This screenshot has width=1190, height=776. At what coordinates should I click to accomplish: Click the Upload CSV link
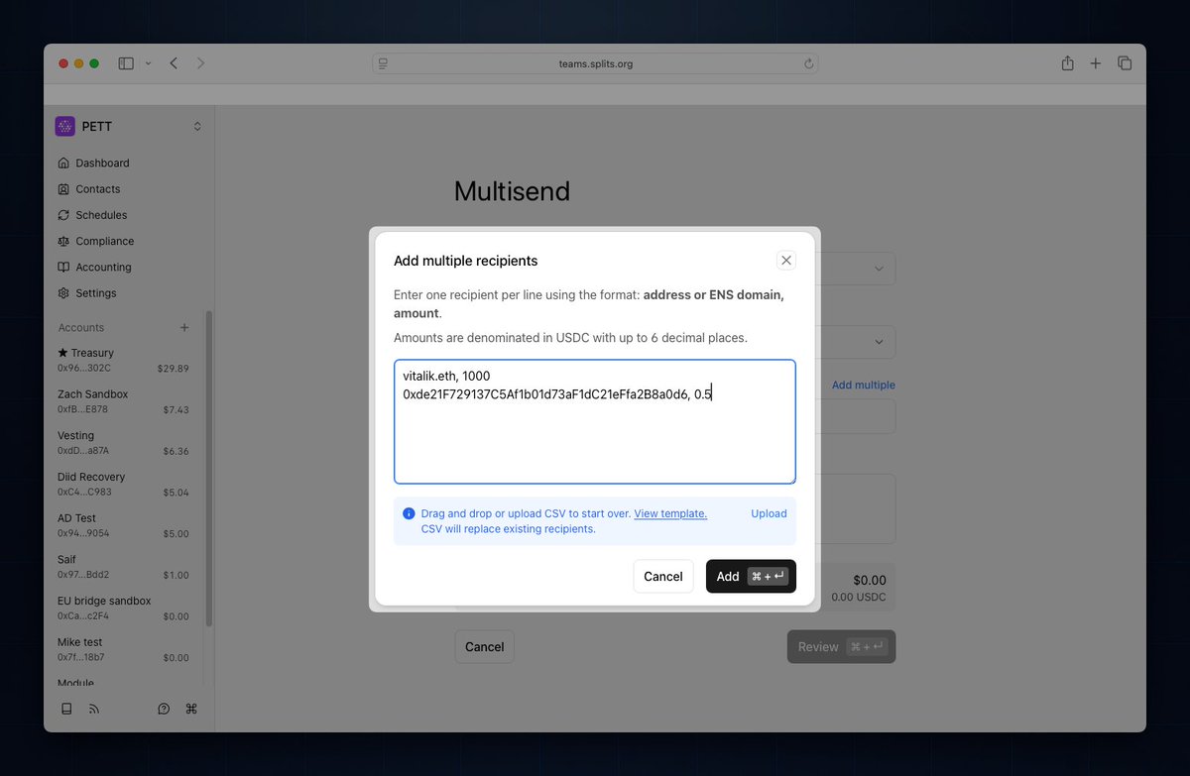tap(769, 513)
